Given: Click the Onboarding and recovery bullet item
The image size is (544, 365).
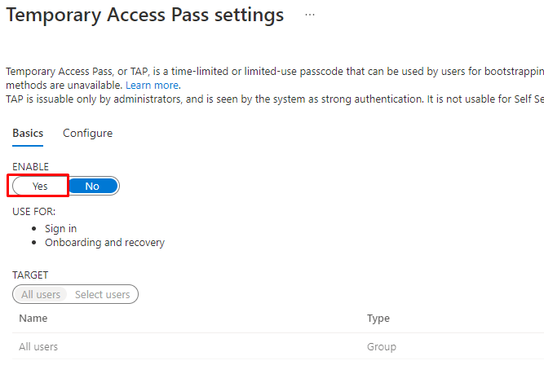Looking at the screenshot, I should click(104, 243).
